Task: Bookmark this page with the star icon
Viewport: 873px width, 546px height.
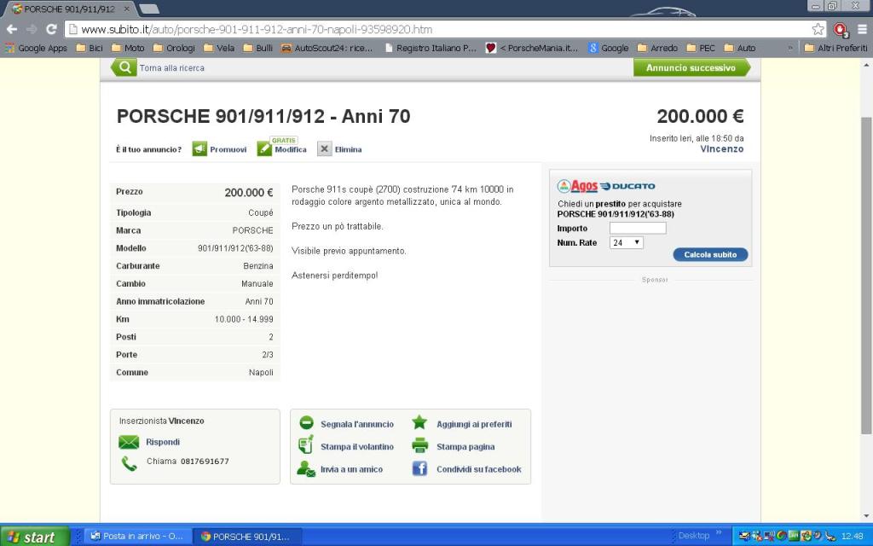Action: click(818, 30)
